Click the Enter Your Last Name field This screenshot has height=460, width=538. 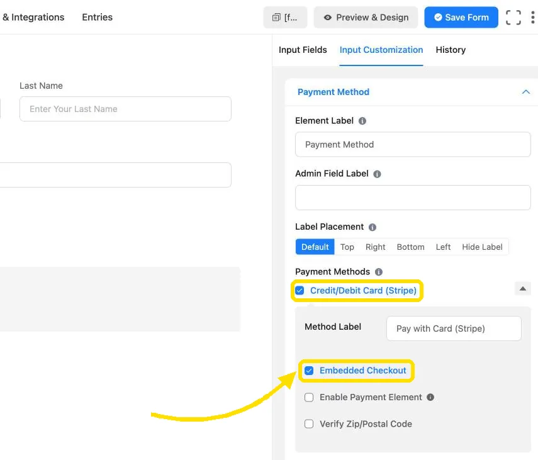pos(125,109)
